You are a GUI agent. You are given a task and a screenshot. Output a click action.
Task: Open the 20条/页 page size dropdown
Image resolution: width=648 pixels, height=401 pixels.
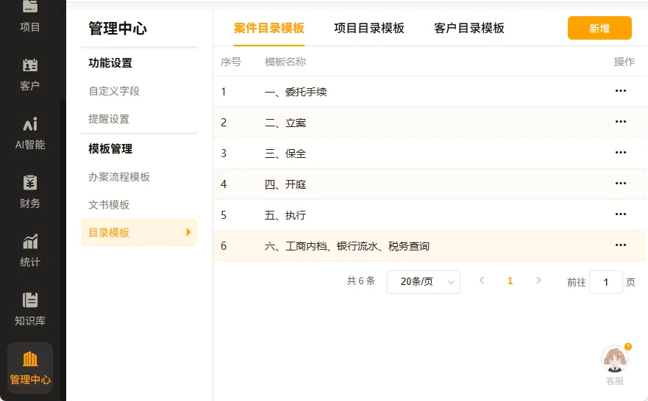click(423, 282)
